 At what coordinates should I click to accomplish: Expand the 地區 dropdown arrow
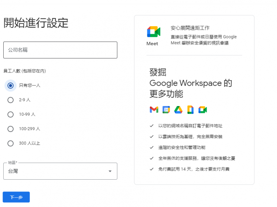tap(110, 171)
